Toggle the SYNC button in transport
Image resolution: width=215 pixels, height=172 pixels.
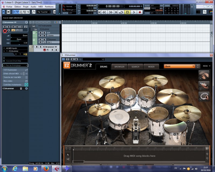(147, 13)
